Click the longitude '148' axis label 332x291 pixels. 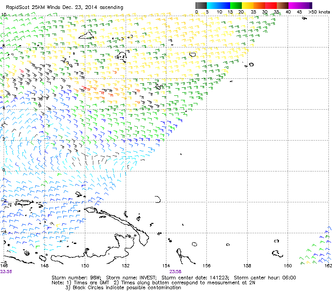coord(44,266)
